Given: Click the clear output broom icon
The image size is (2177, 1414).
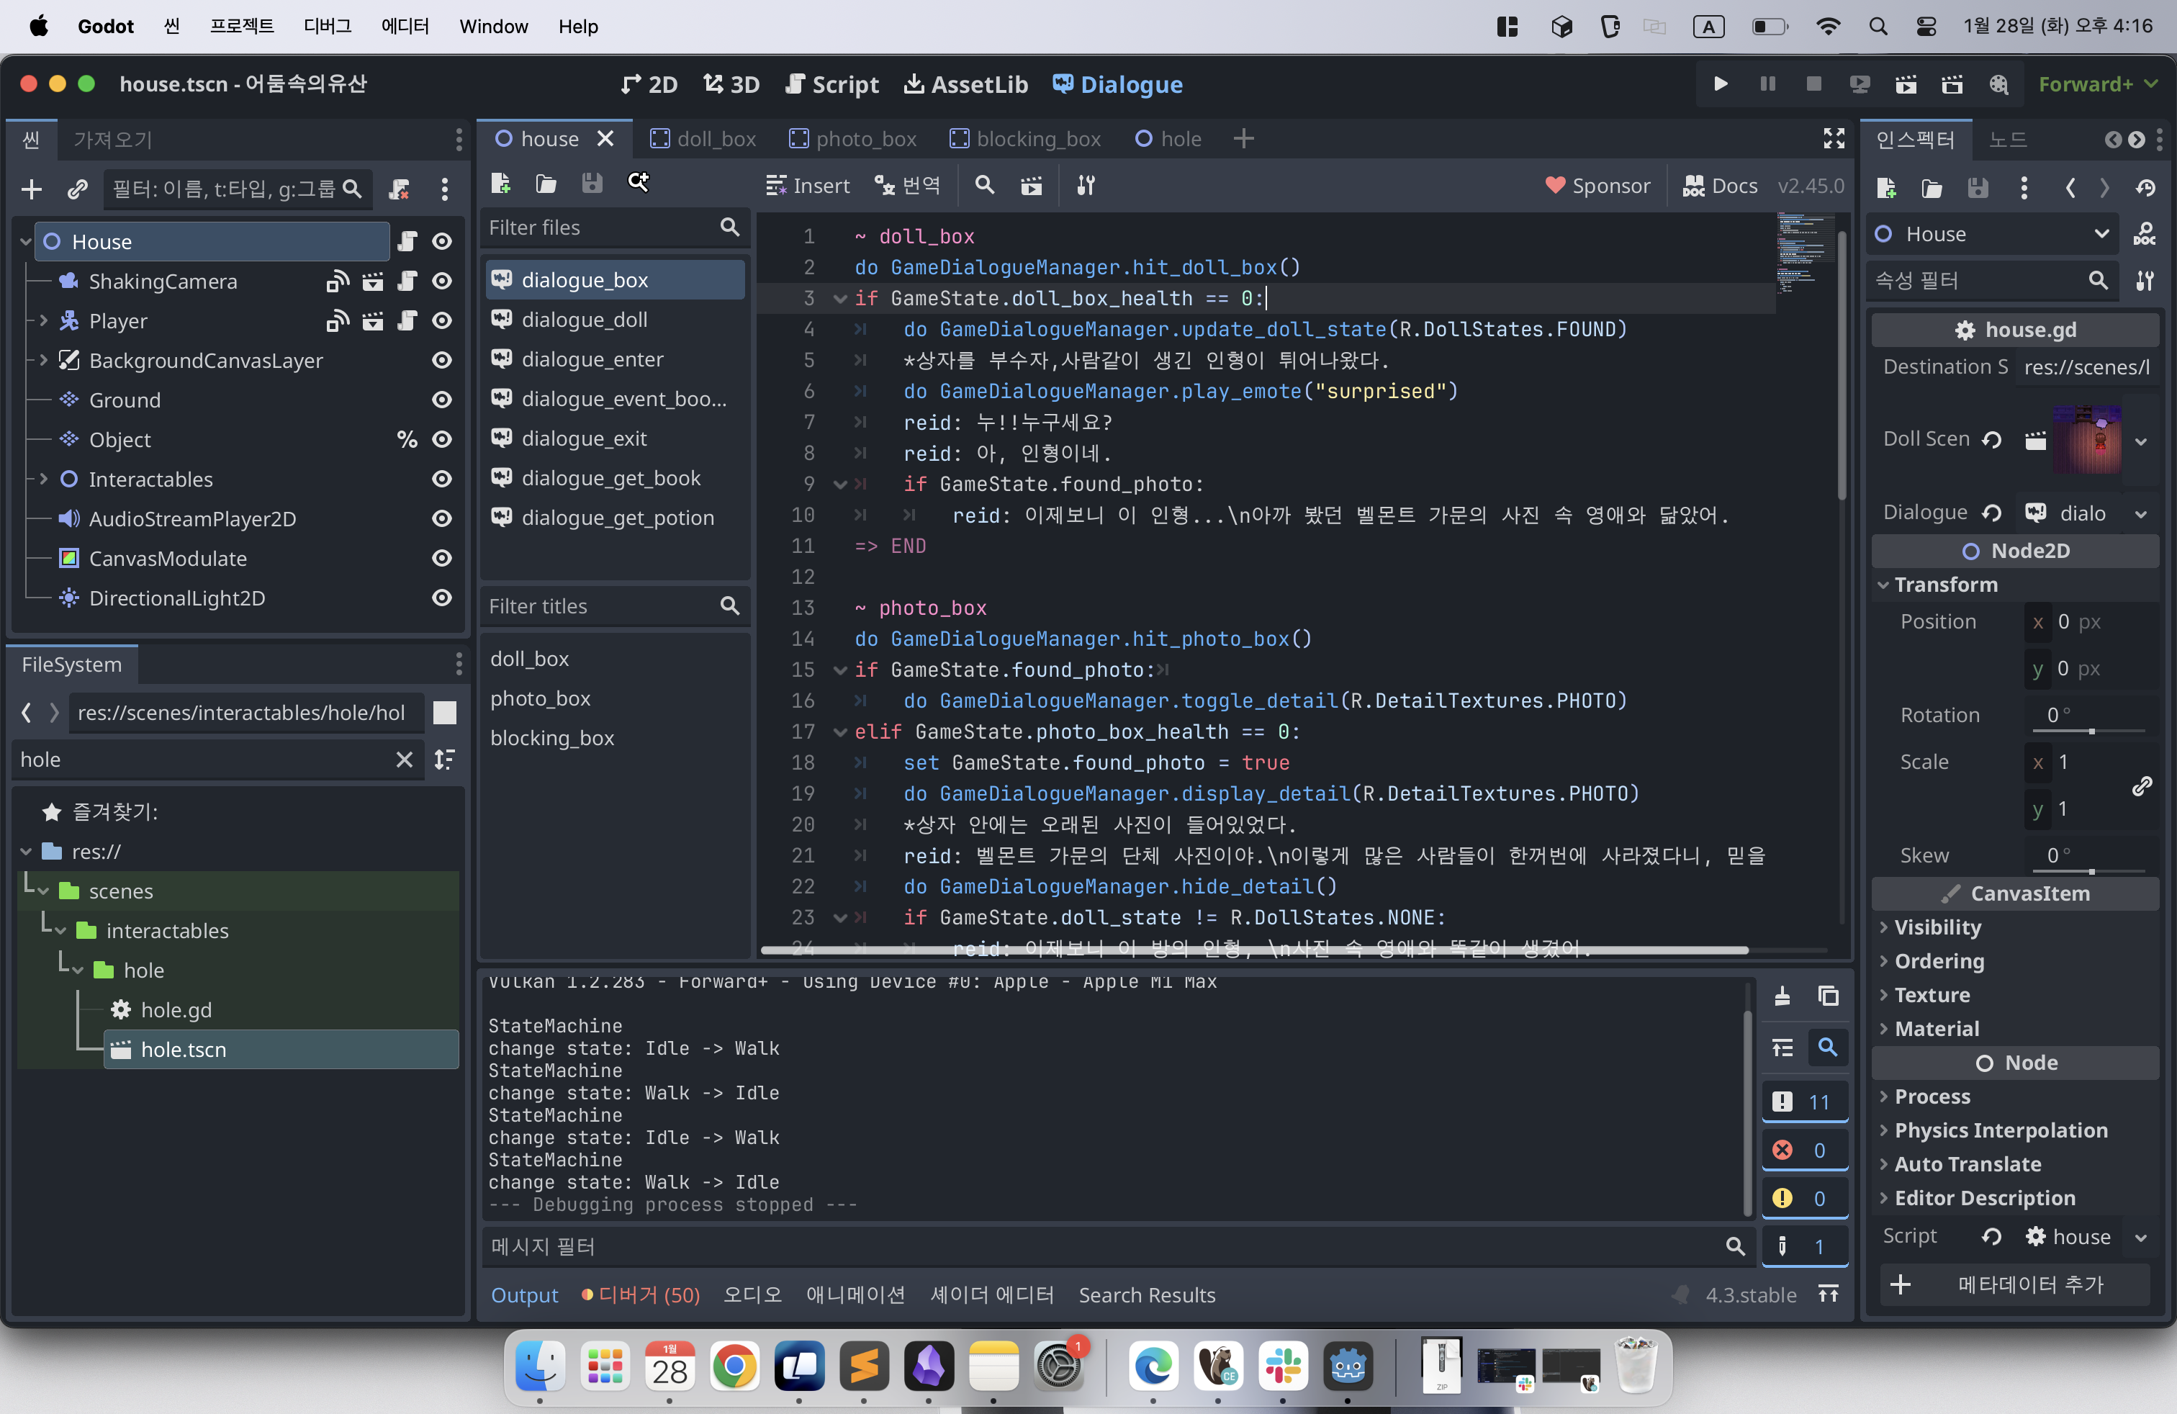Looking at the screenshot, I should pos(1782,996).
